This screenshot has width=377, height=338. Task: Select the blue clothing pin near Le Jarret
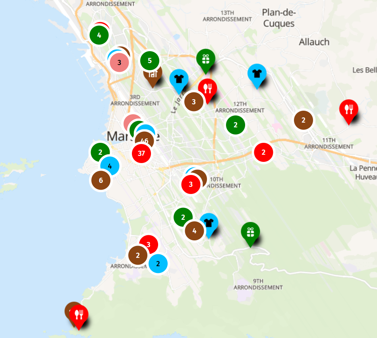pos(179,81)
